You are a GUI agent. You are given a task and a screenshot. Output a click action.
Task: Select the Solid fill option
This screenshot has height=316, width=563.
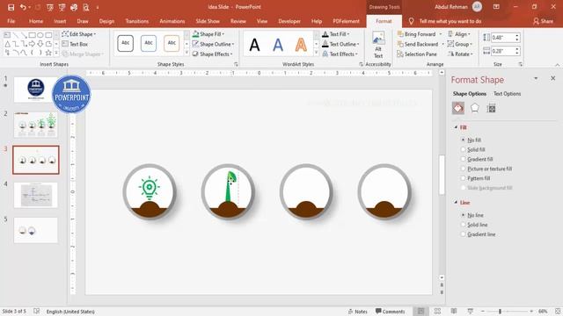(x=463, y=149)
